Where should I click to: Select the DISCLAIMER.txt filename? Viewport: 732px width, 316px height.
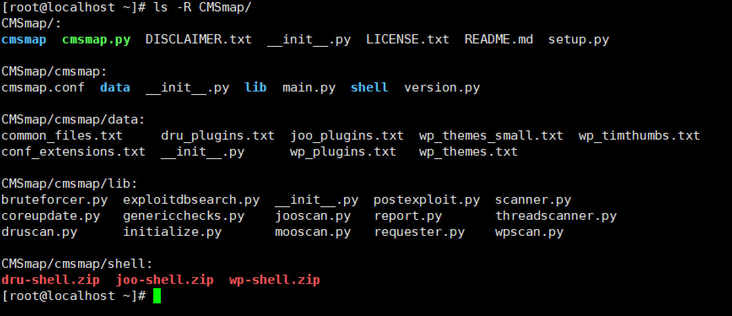coord(198,39)
